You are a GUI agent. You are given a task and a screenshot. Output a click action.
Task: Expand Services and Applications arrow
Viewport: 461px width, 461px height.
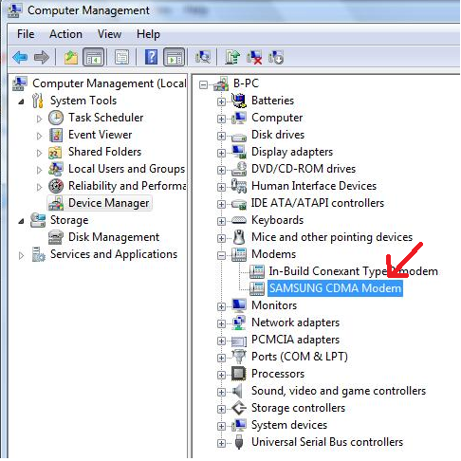21,255
